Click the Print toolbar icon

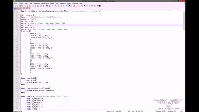pos(30,6)
